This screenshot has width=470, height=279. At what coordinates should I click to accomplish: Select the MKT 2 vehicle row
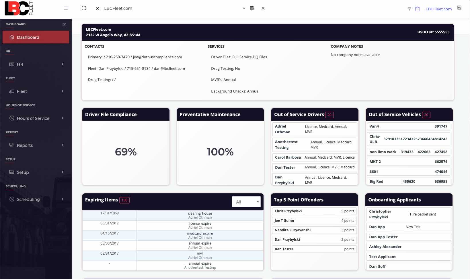[408, 161]
